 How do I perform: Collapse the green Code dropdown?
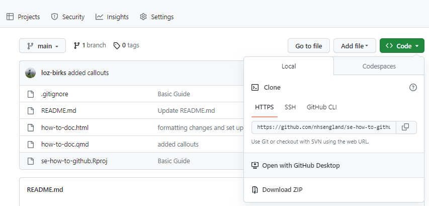(402, 46)
